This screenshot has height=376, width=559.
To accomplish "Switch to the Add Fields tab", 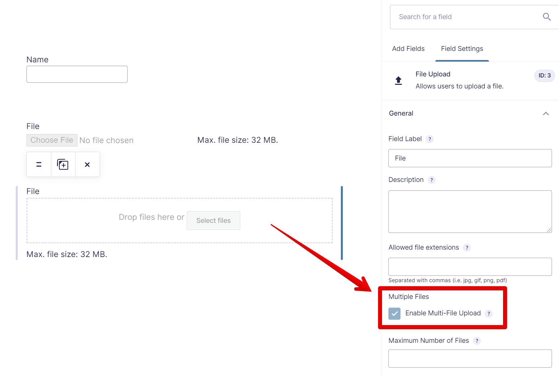I will coord(408,49).
